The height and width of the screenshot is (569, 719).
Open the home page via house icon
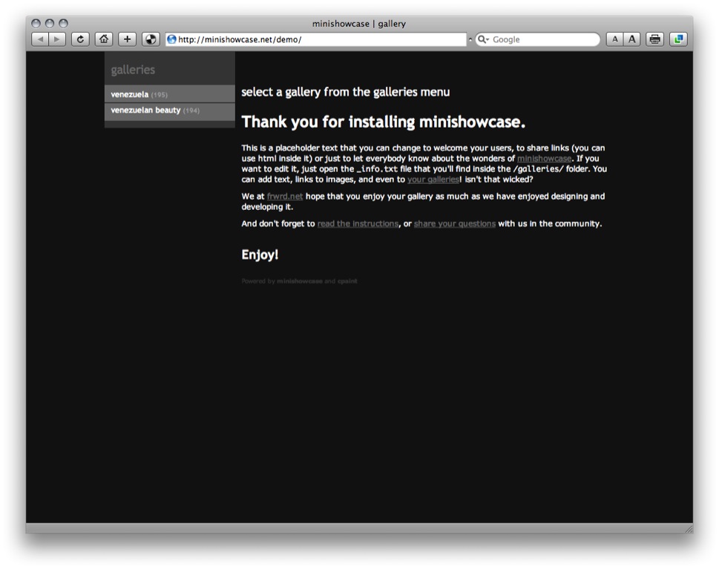[x=104, y=39]
